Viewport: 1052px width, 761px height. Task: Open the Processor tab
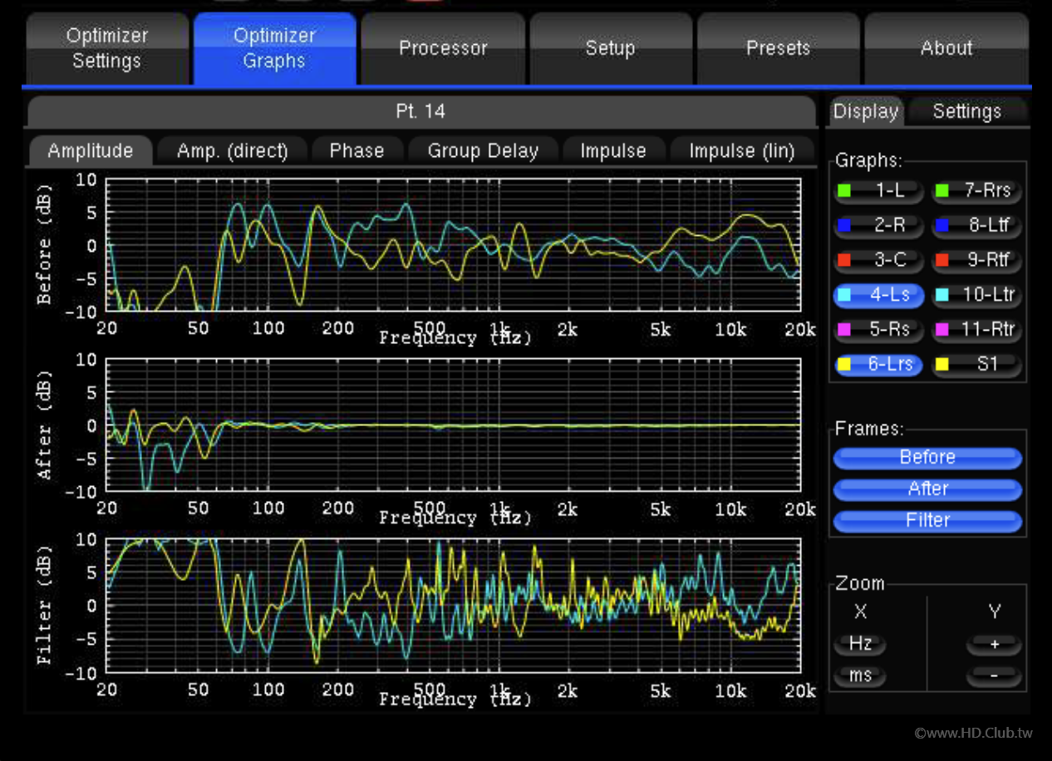[443, 49]
